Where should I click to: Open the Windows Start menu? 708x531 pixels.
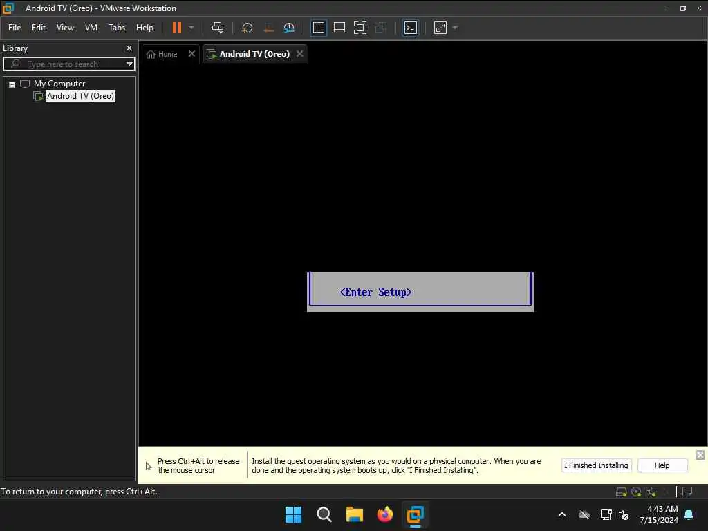(293, 514)
